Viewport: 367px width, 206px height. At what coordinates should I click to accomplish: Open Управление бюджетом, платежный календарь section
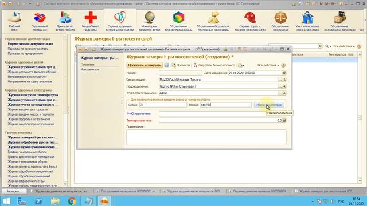(213, 22)
